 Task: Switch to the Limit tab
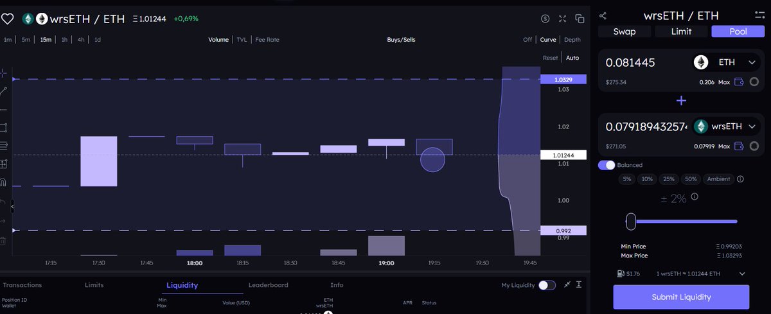tap(681, 31)
